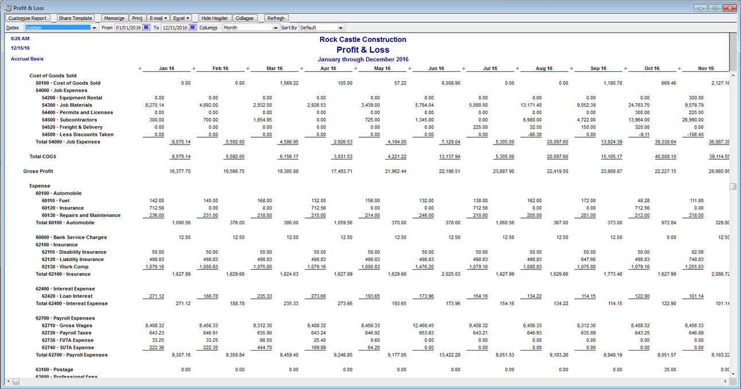Click the horizontal scrollbar left arrow

7,381
